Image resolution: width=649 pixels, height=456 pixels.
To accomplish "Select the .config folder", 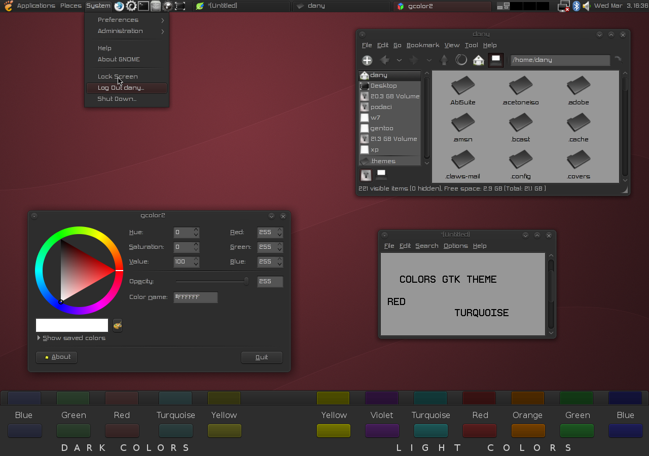I will pyautogui.click(x=521, y=165).
